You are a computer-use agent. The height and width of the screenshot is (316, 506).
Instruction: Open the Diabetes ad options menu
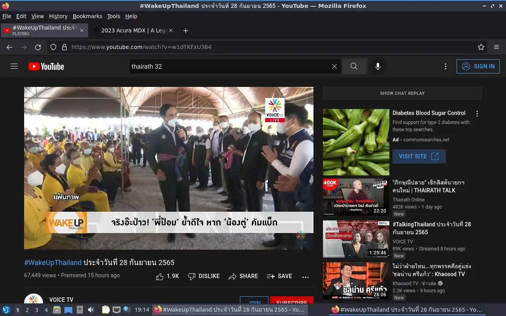(x=477, y=114)
